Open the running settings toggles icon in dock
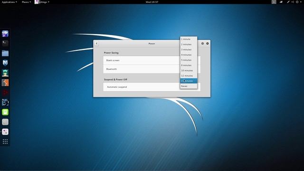The image size is (304, 171). click(x=5, y=132)
